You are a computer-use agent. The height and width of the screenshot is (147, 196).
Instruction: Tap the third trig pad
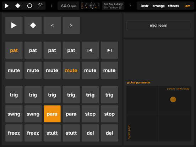(x=52, y=95)
